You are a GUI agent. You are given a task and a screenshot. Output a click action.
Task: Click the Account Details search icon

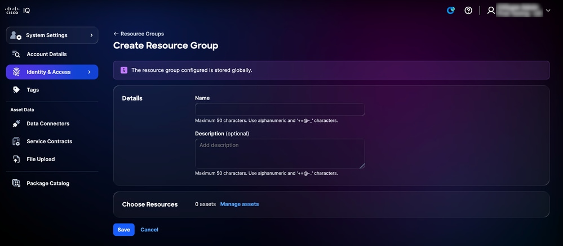(x=16, y=54)
